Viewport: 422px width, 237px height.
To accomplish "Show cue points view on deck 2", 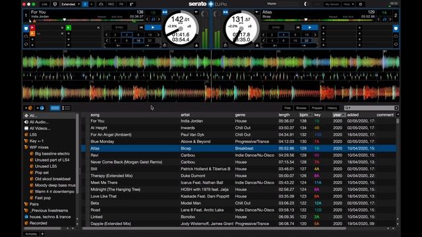I will pyautogui.click(x=396, y=28).
